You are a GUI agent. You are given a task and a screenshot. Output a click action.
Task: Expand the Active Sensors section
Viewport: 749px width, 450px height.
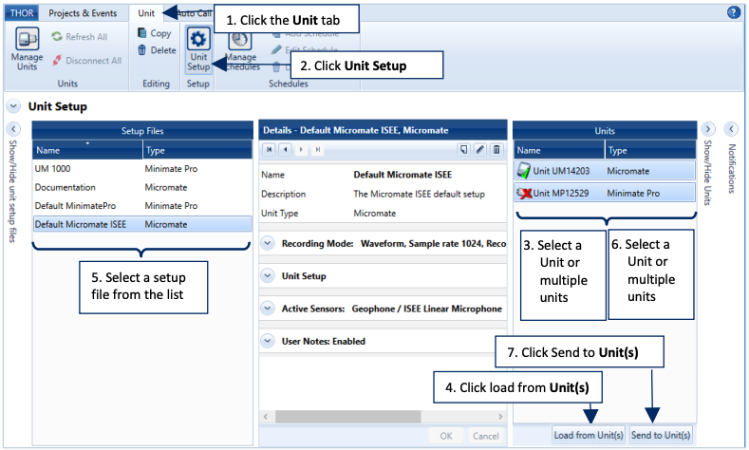tap(269, 309)
